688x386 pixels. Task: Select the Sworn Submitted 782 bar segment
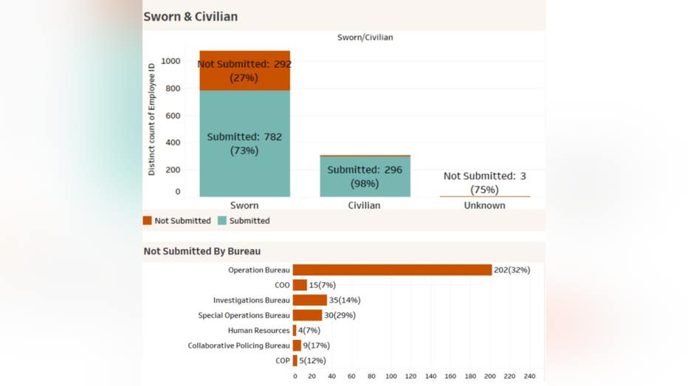(x=245, y=144)
